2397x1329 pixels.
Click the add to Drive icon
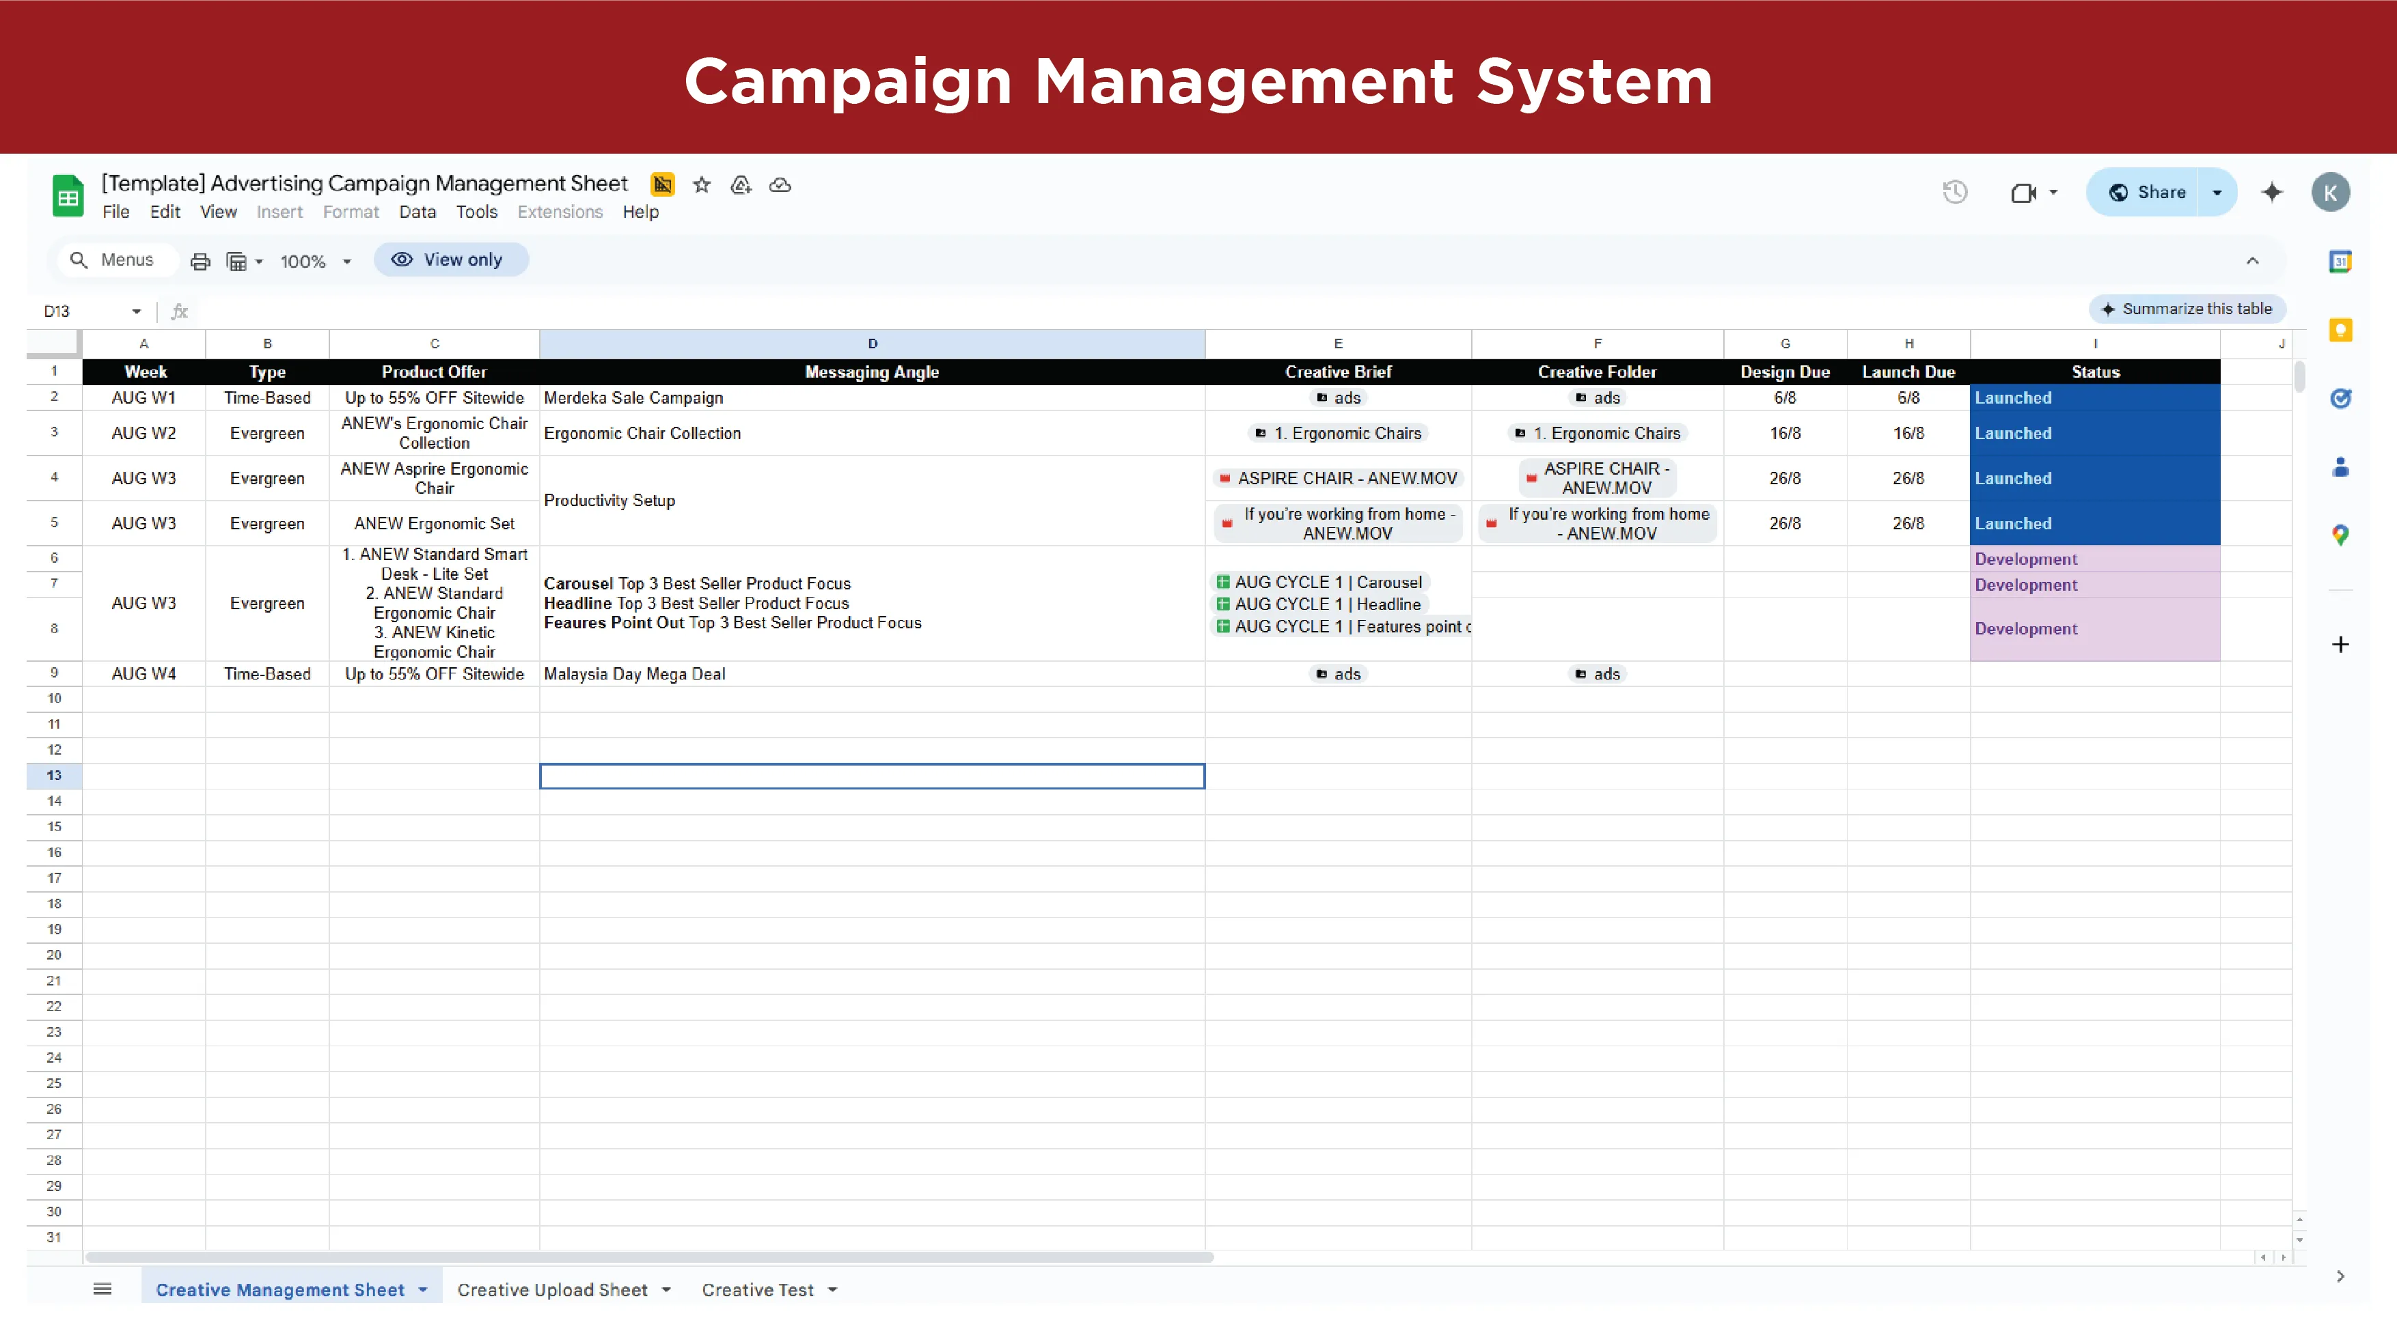click(741, 185)
